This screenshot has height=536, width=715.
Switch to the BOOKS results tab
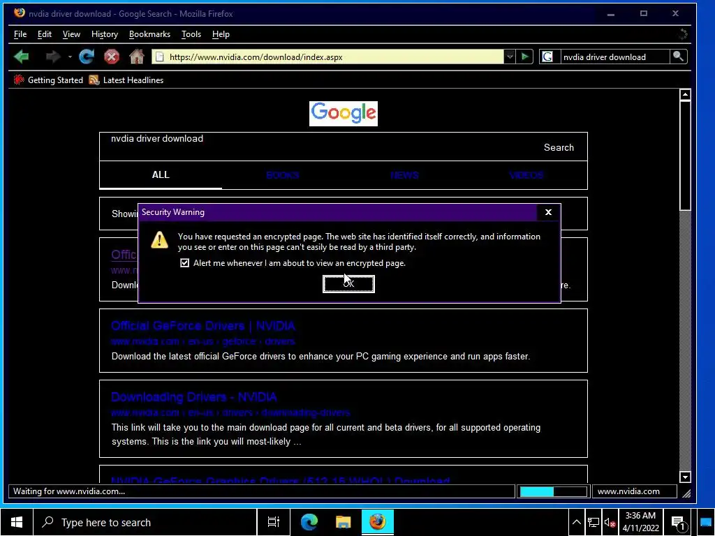pyautogui.click(x=282, y=175)
